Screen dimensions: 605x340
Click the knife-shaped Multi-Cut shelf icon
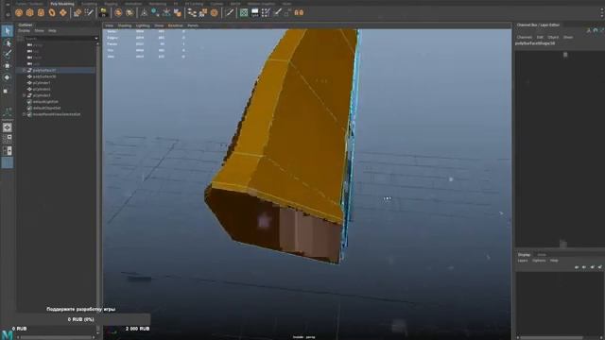point(230,12)
